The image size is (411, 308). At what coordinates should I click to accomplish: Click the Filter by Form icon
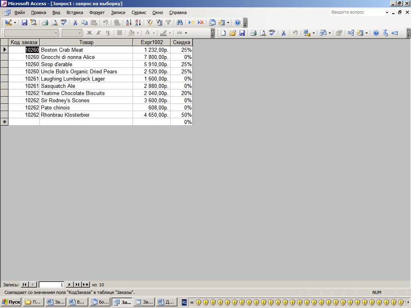point(159,22)
